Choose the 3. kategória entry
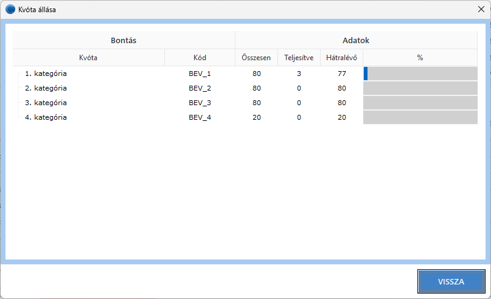This screenshot has height=299, width=491. tap(46, 103)
